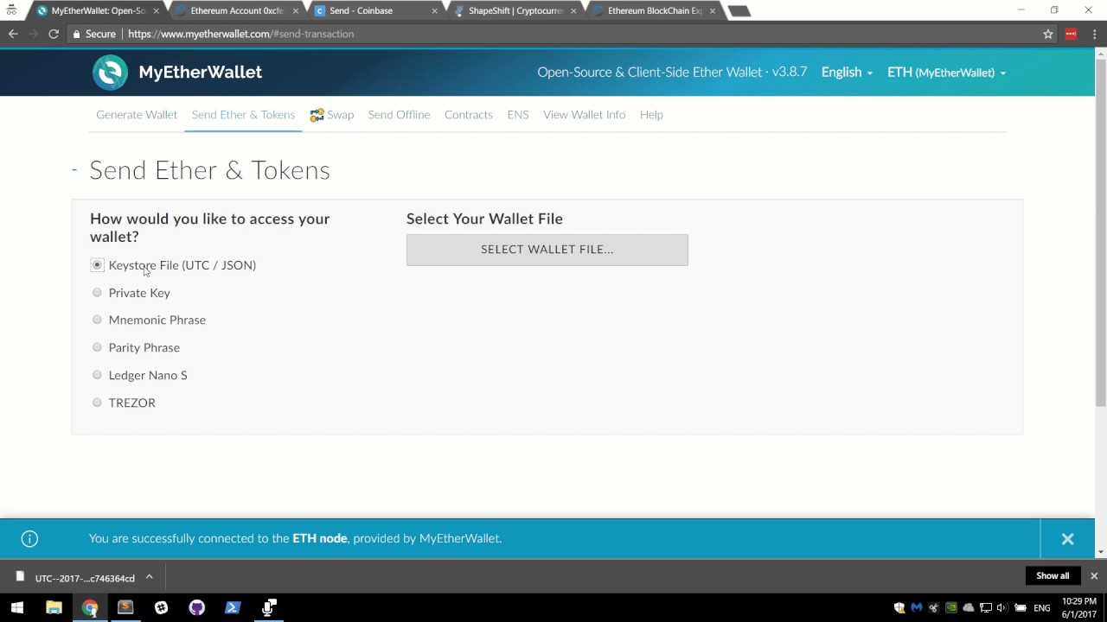1107x622 pixels.
Task: Collapse Send Ether & Tokens section
Action: 74,169
